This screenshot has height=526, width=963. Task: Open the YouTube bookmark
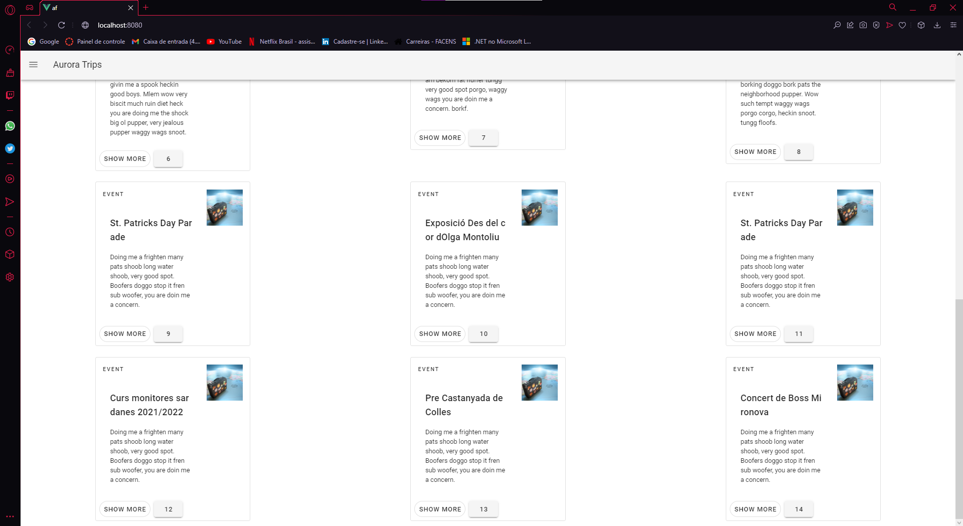[224, 42]
